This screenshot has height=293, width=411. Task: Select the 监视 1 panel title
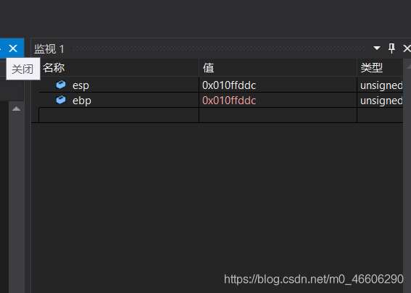[x=49, y=49]
